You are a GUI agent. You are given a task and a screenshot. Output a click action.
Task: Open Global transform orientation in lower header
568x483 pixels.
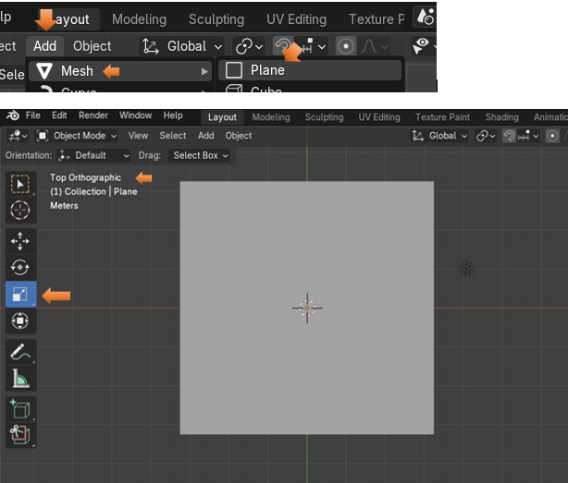point(441,136)
